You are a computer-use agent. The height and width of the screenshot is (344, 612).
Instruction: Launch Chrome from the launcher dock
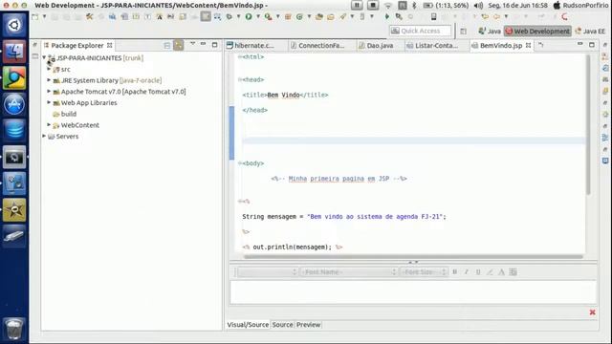pyautogui.click(x=14, y=77)
